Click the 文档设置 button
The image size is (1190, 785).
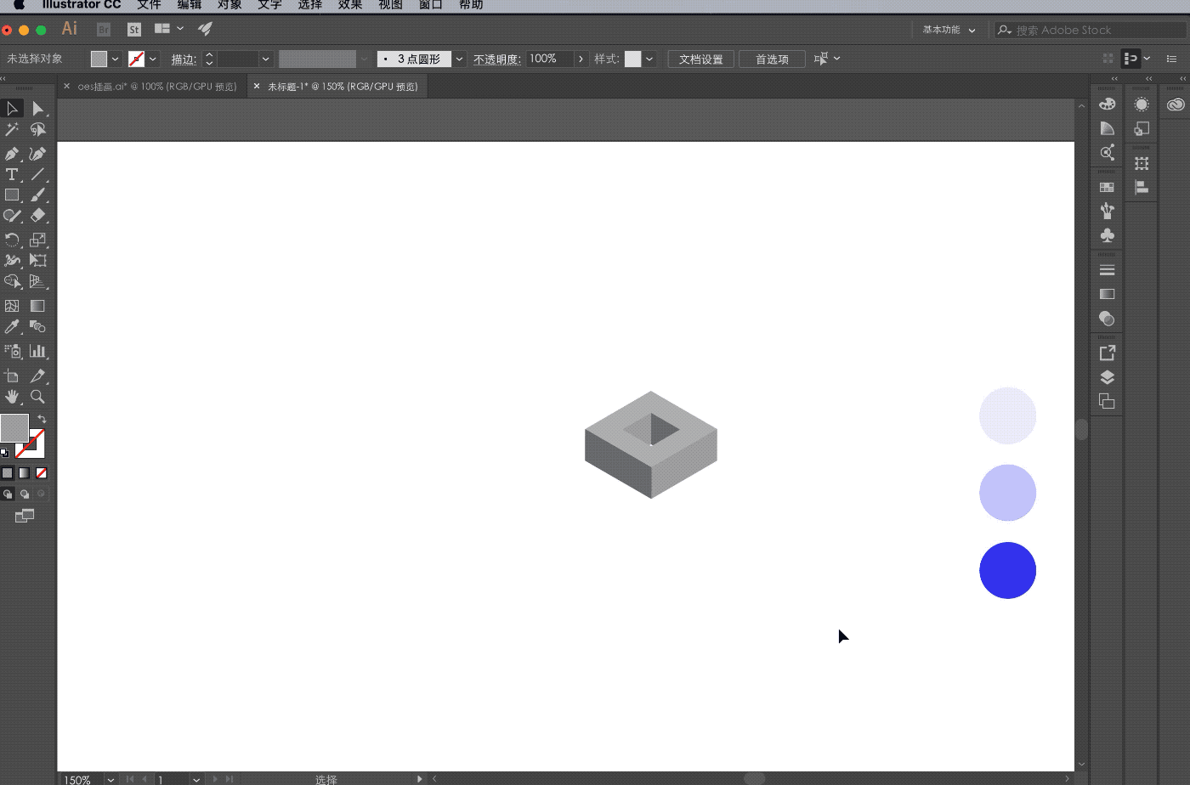tap(701, 59)
